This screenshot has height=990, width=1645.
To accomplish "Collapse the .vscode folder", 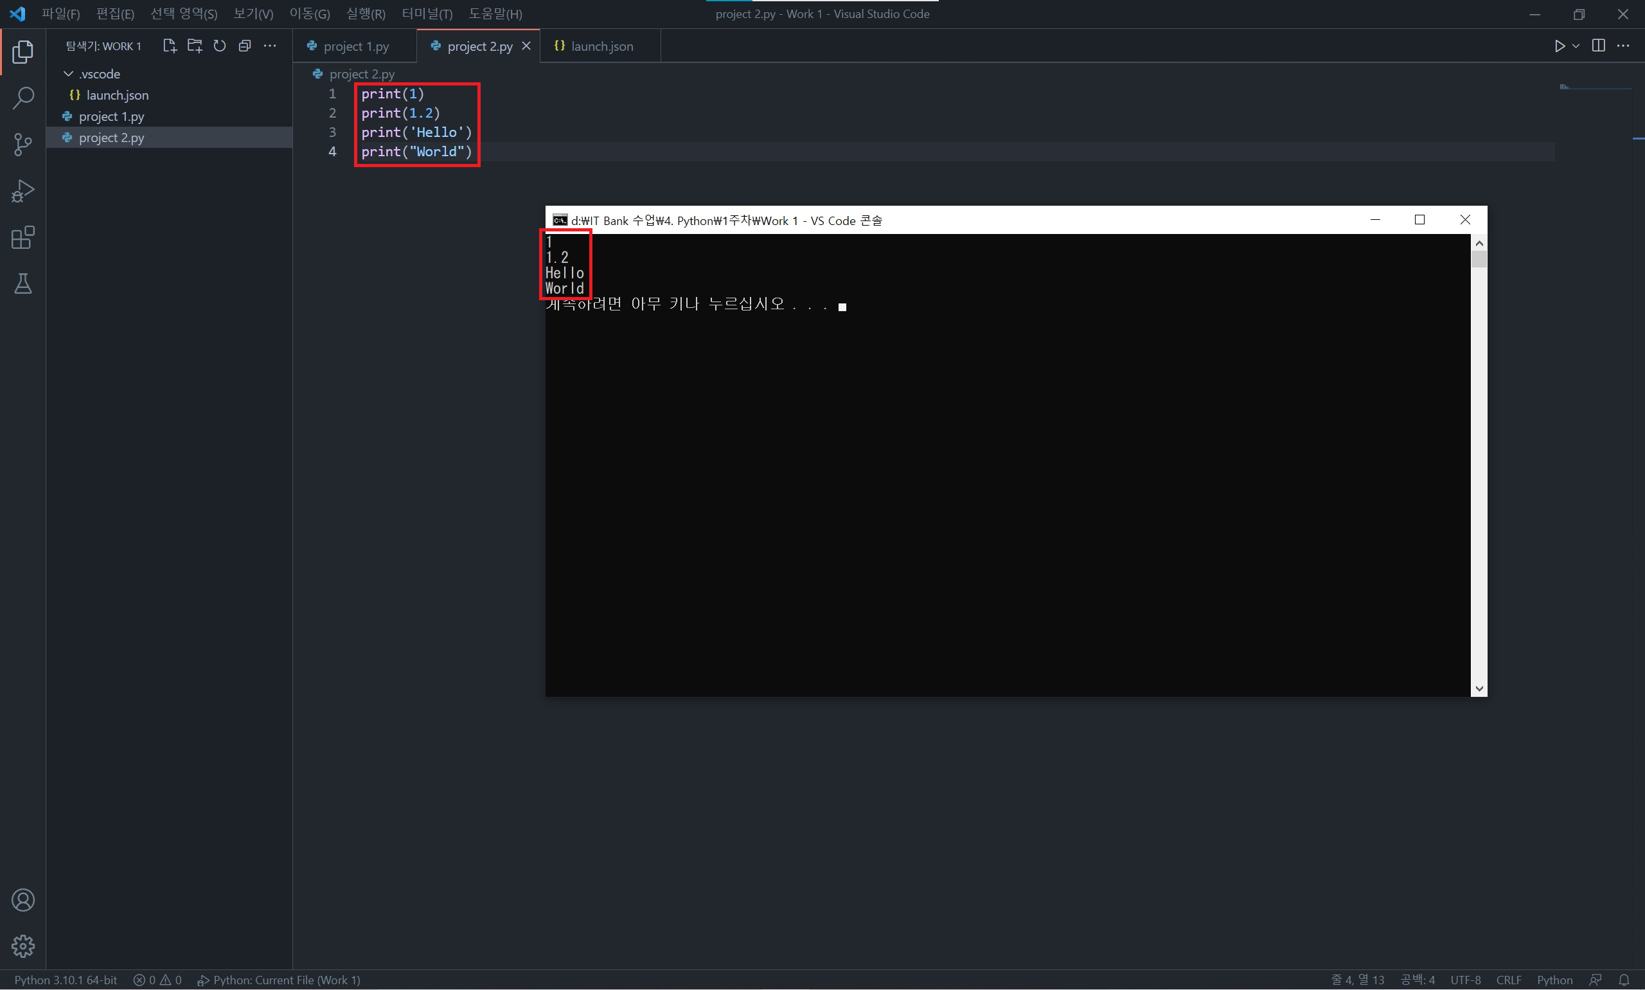I will tap(68, 73).
